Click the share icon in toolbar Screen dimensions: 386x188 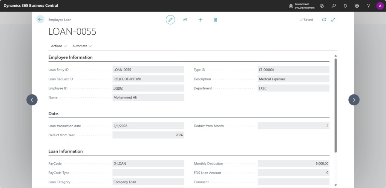click(x=185, y=20)
